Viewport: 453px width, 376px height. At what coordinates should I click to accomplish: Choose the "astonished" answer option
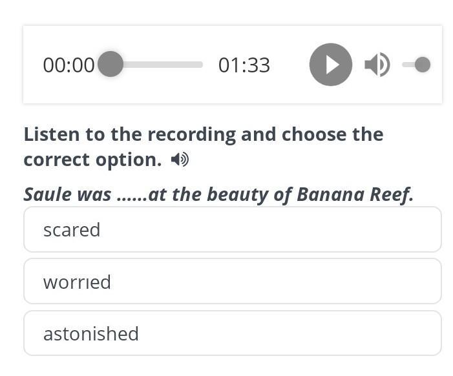coord(233,333)
